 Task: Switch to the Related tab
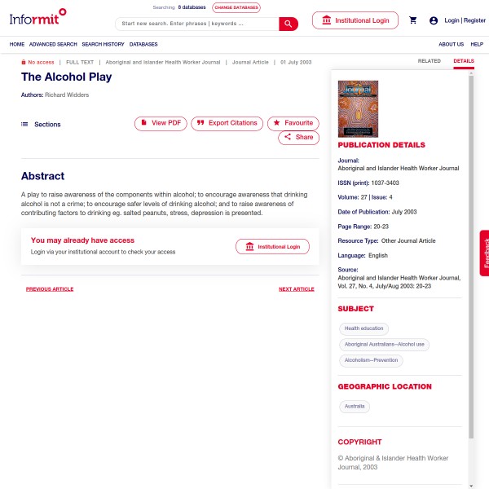click(430, 61)
